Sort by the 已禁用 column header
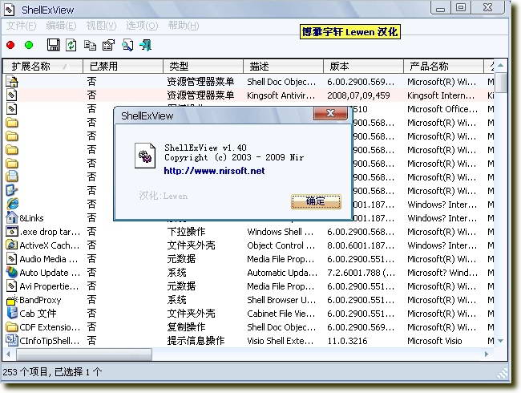The image size is (521, 393). tap(123, 66)
